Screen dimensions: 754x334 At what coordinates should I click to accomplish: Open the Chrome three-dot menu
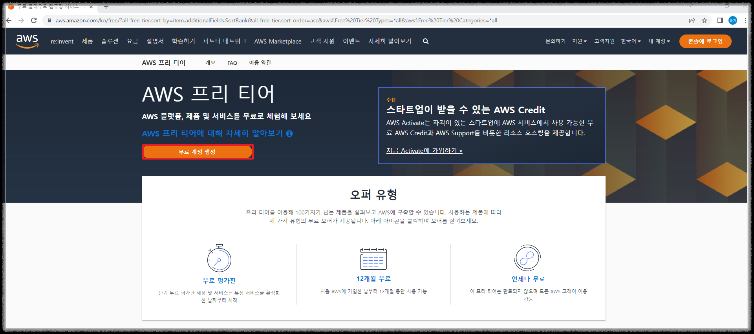pos(745,20)
